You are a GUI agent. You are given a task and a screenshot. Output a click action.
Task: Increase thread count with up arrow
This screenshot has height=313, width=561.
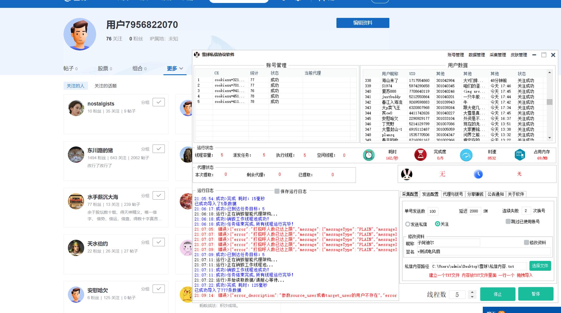472,292
